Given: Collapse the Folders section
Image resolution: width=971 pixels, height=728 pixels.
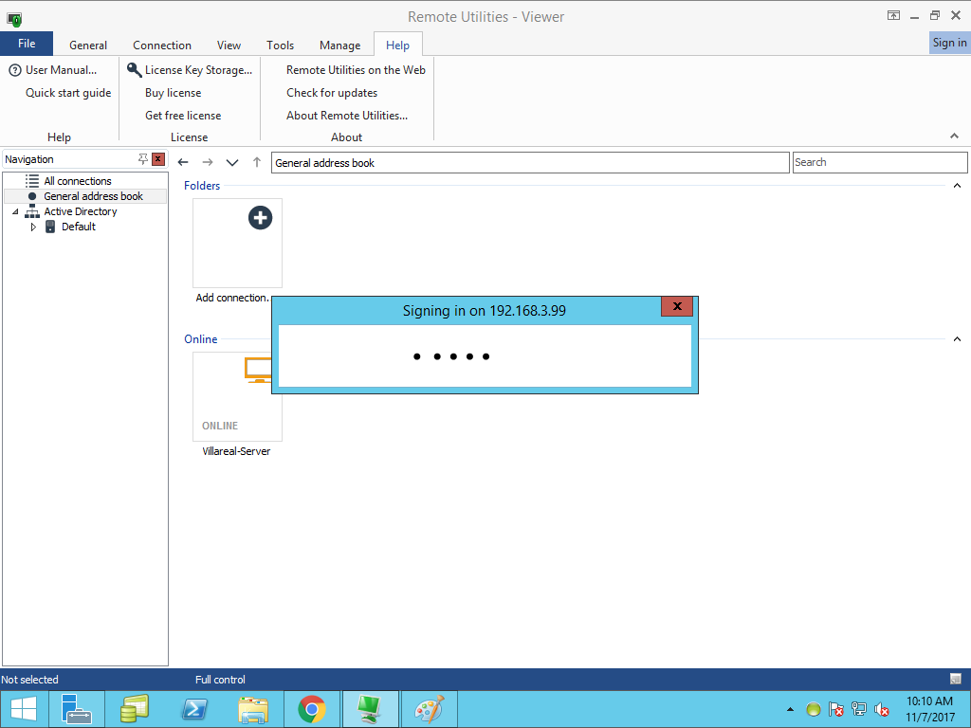Looking at the screenshot, I should tap(957, 186).
